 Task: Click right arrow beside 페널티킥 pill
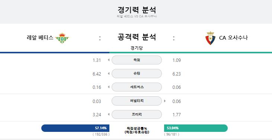(164, 101)
